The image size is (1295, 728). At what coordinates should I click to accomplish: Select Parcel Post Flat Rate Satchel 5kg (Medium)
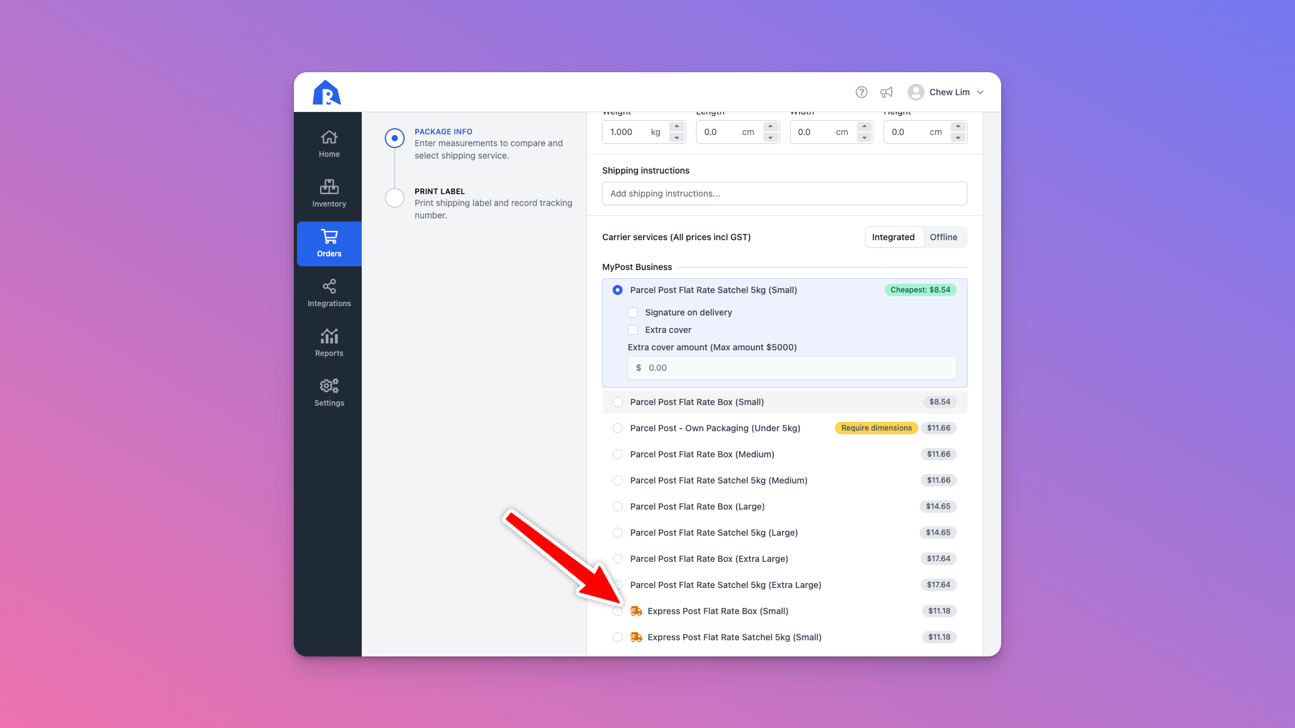(618, 480)
